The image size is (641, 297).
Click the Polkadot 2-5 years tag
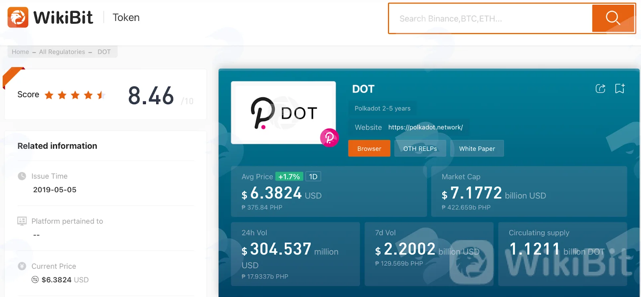coord(383,108)
